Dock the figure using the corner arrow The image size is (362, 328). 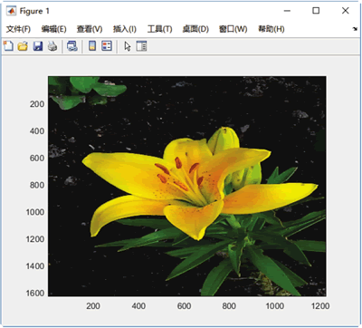pos(355,29)
